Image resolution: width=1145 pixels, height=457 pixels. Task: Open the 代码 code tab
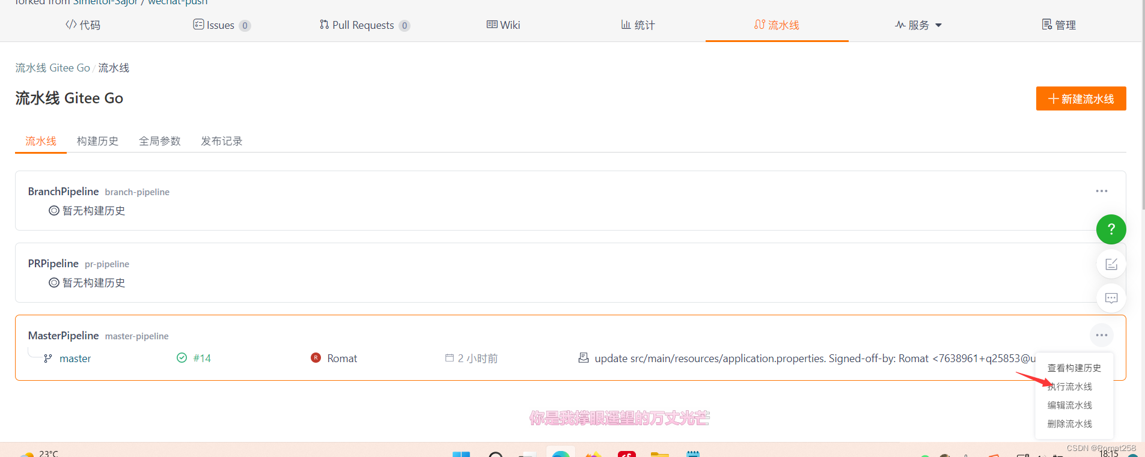83,25
